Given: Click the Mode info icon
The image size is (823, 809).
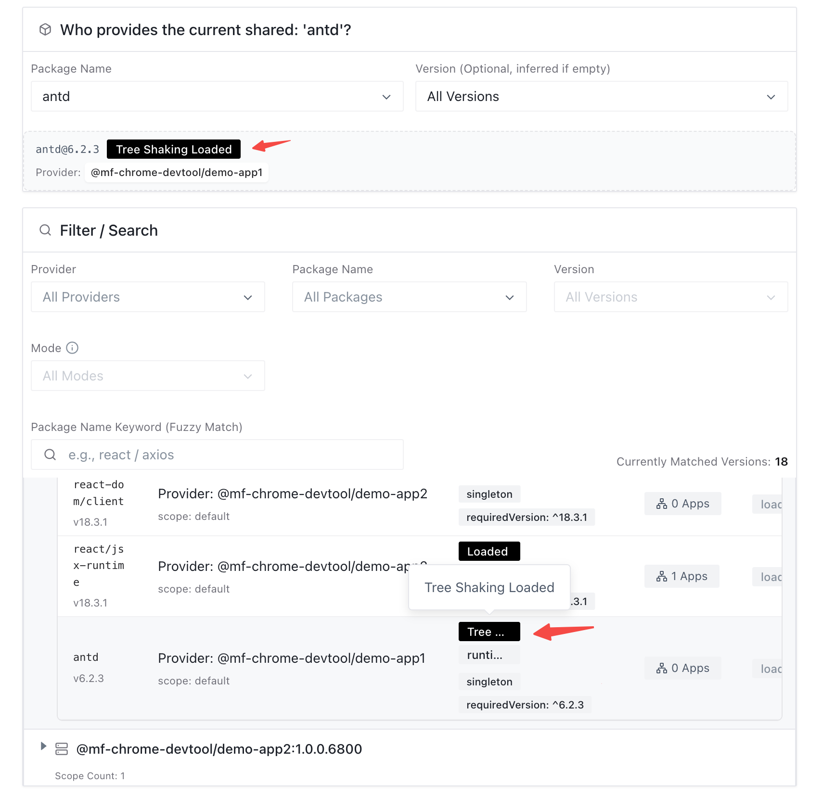Looking at the screenshot, I should click(72, 348).
